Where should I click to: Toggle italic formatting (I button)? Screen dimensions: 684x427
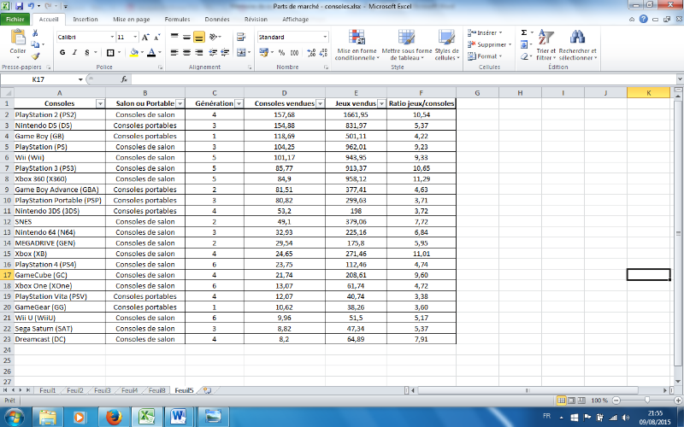[75, 52]
